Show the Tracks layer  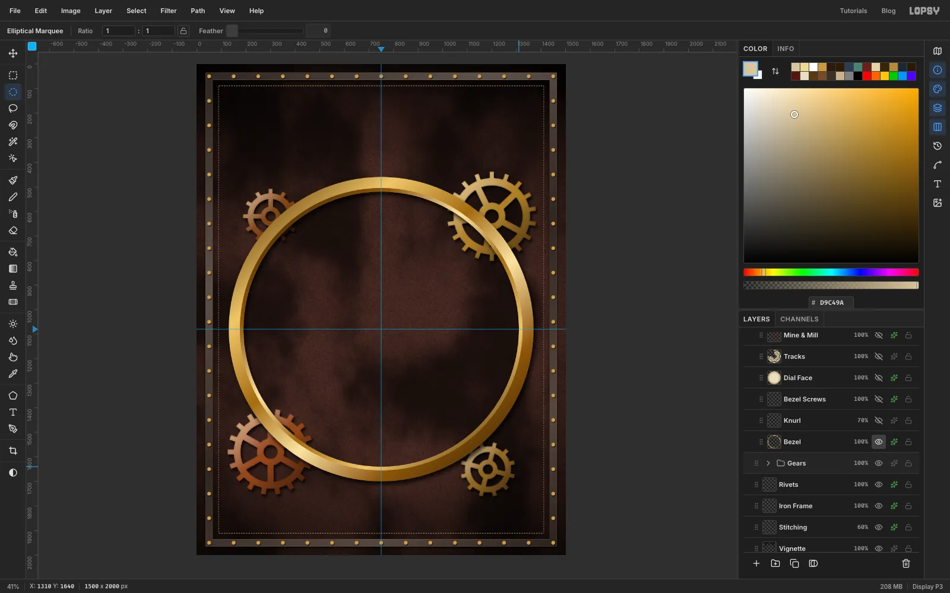pyautogui.click(x=879, y=356)
